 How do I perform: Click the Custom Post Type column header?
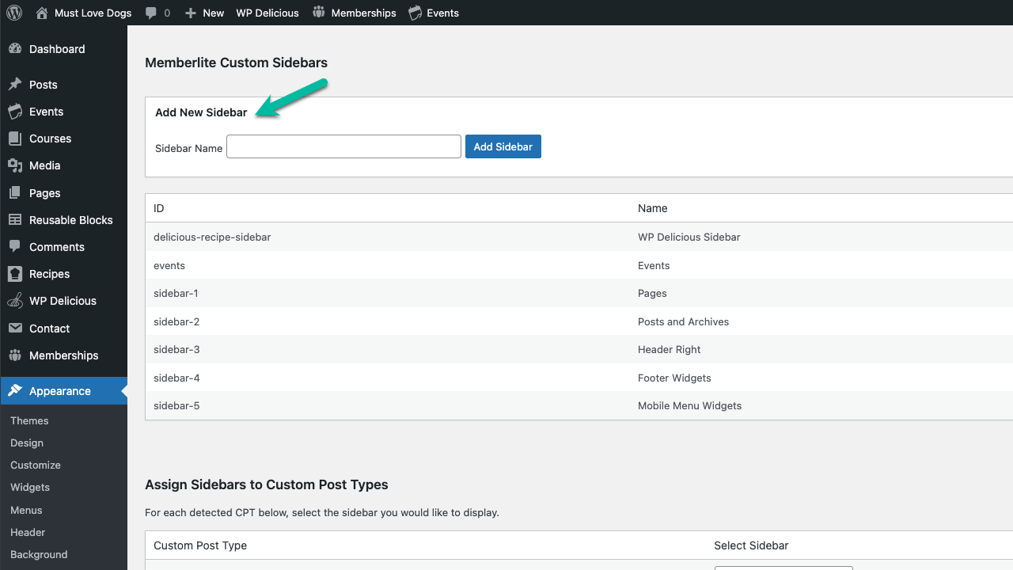(200, 545)
